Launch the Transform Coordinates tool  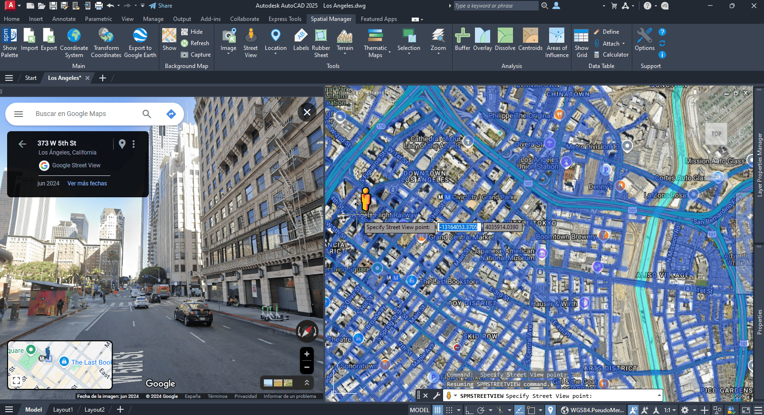coord(106,42)
